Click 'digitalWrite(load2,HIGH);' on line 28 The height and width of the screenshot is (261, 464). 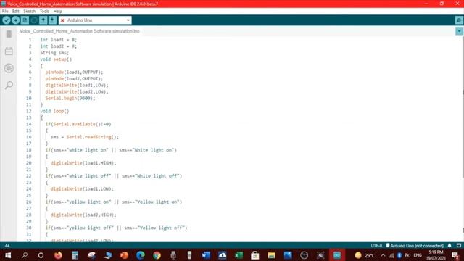coord(83,215)
